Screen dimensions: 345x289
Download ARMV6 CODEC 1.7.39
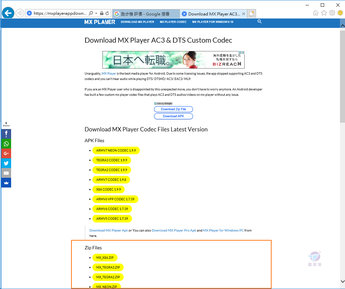coord(112,209)
